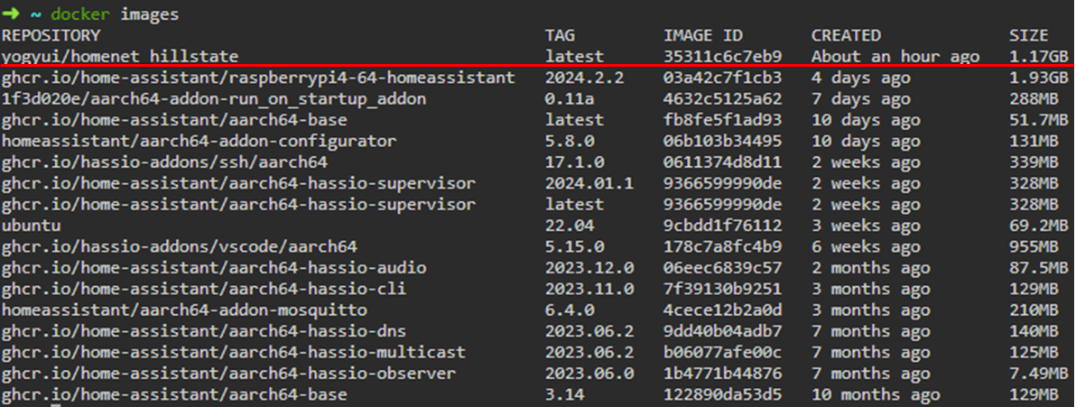Select homeassistant/aarch64-addon-mosquitto repository name
This screenshot has height=407, width=1076.
[184, 310]
